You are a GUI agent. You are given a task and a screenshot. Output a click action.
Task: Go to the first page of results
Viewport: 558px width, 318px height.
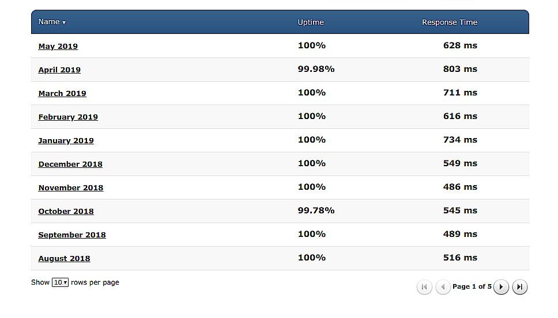click(424, 287)
